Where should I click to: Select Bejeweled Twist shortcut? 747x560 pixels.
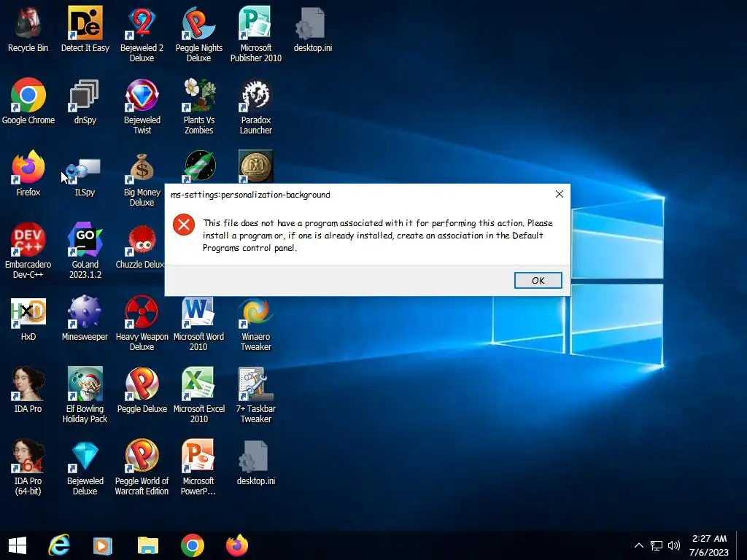(x=142, y=106)
